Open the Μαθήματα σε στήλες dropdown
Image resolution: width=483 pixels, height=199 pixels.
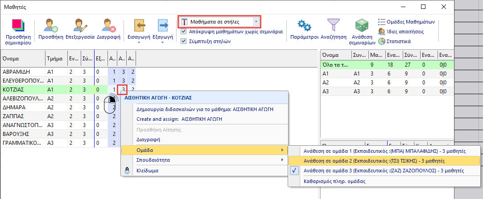point(255,21)
